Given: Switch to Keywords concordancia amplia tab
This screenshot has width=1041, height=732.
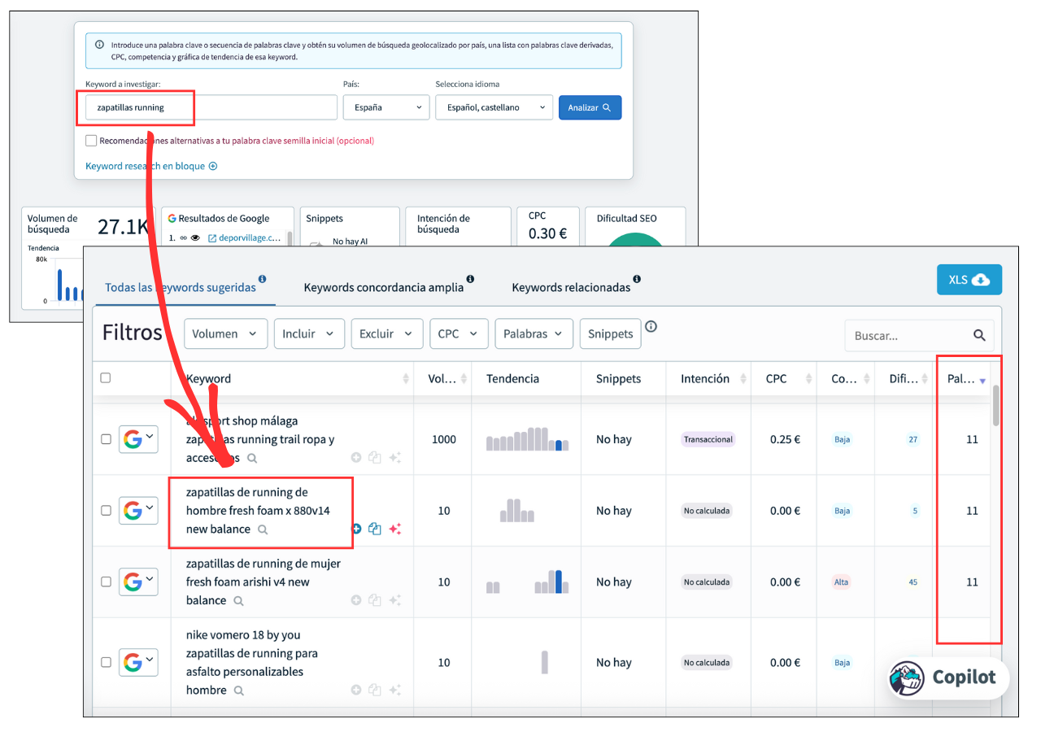Looking at the screenshot, I should [383, 287].
